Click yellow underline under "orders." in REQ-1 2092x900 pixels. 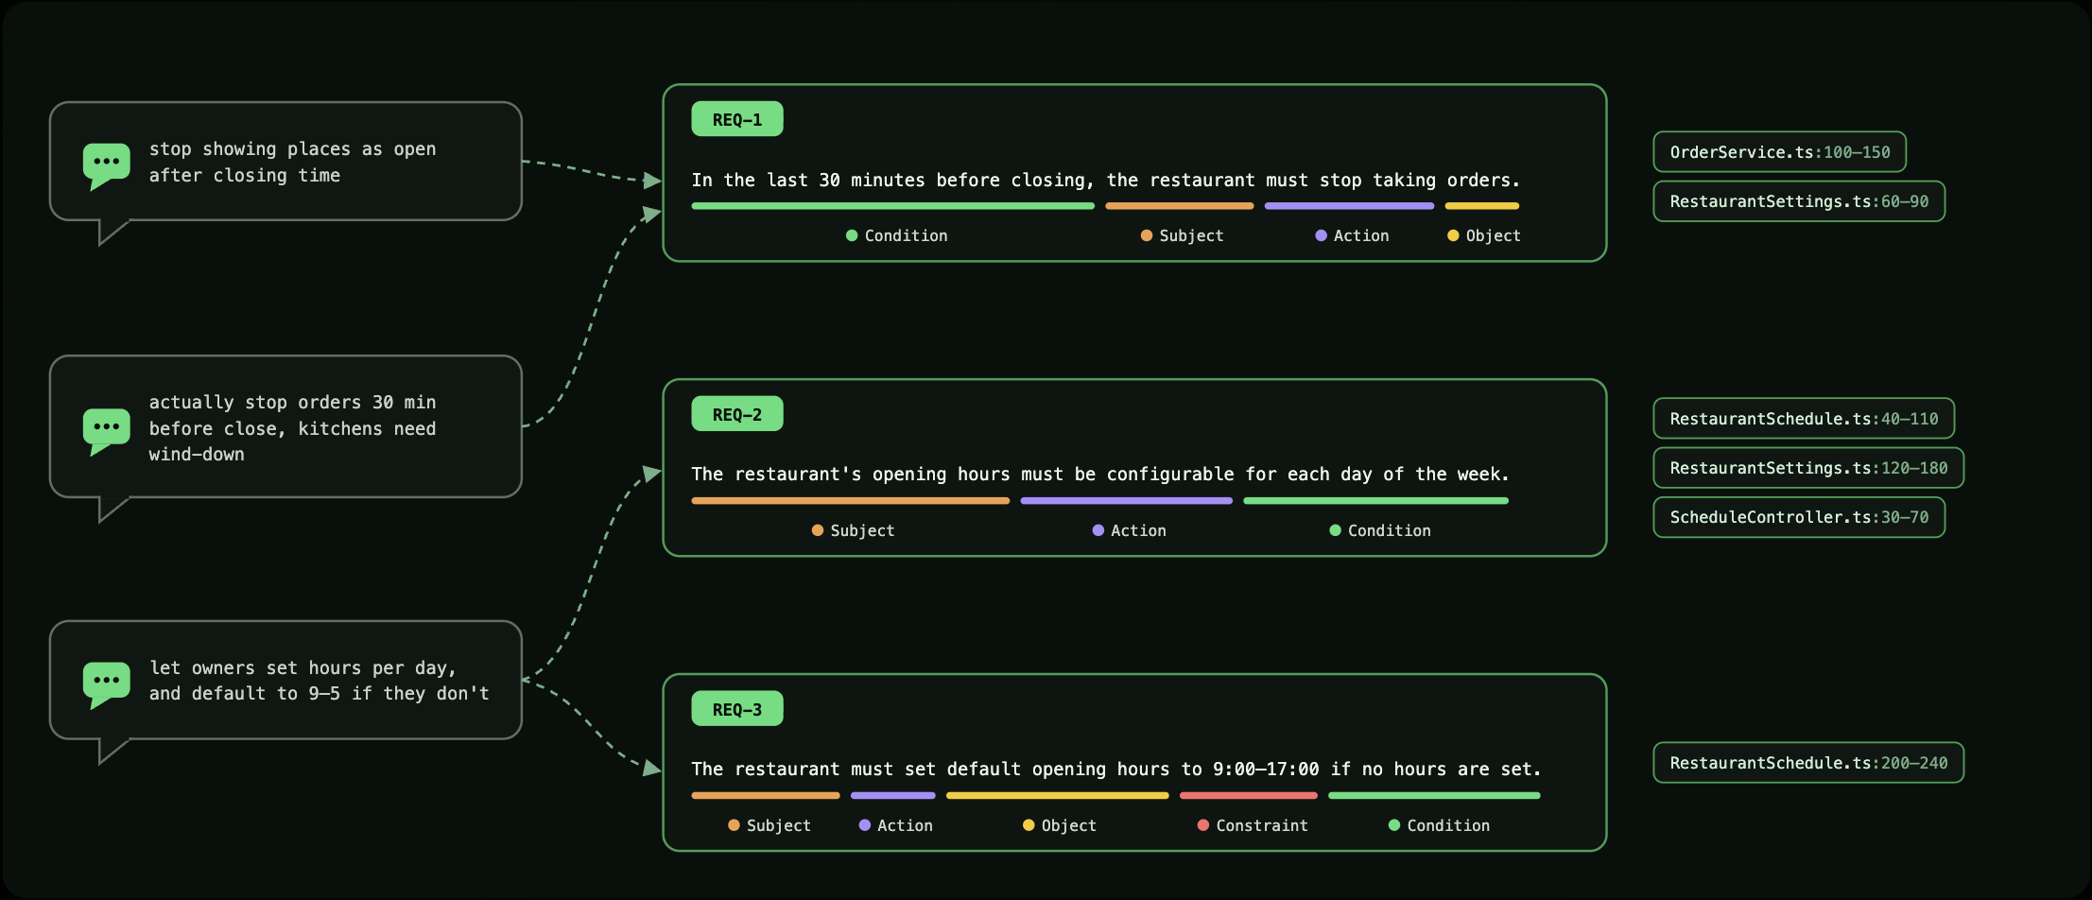pos(1481,206)
